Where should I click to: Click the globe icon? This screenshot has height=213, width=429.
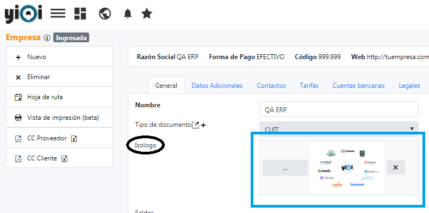pyautogui.click(x=105, y=14)
